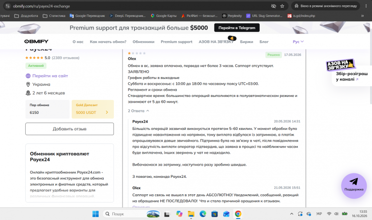Click the date 20.05.2026 14:31
Screen dimensions: 372x220
[287, 121]
